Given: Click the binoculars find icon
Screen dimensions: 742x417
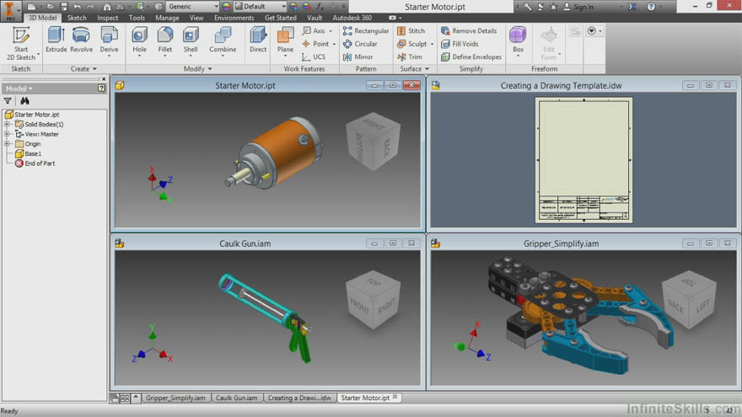Looking at the screenshot, I should tap(24, 101).
